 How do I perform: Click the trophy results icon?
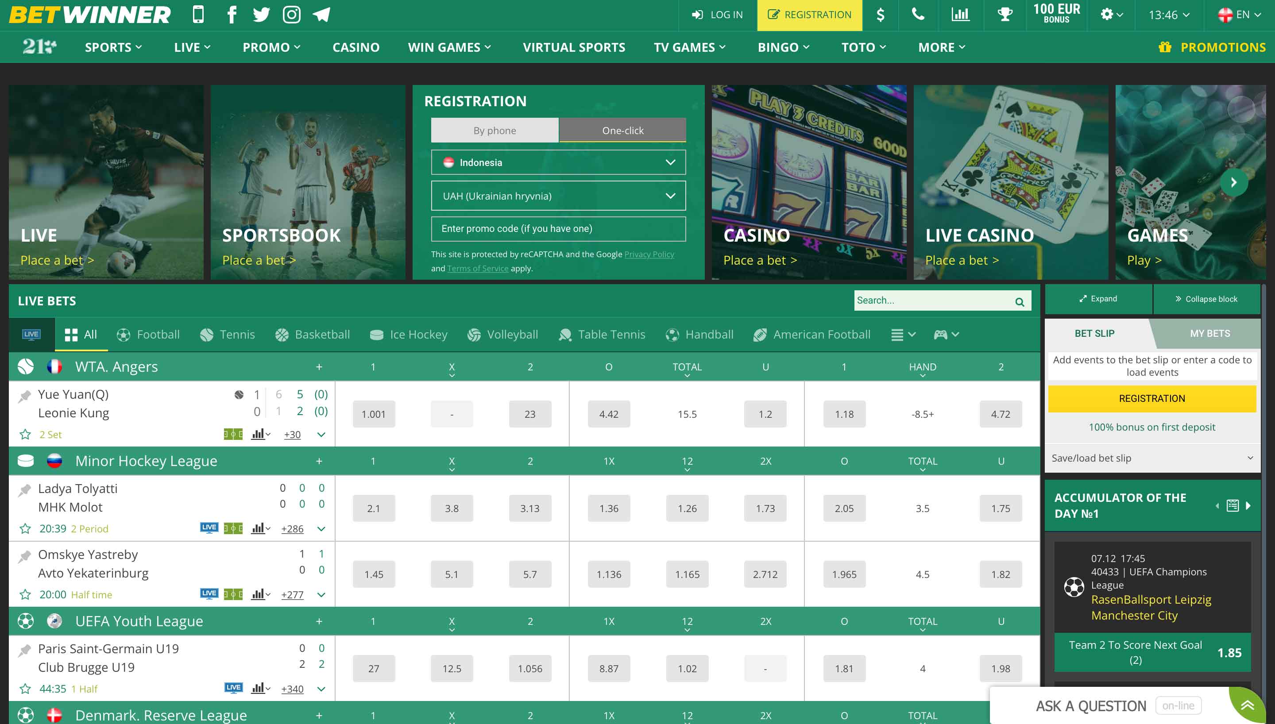tap(1005, 15)
